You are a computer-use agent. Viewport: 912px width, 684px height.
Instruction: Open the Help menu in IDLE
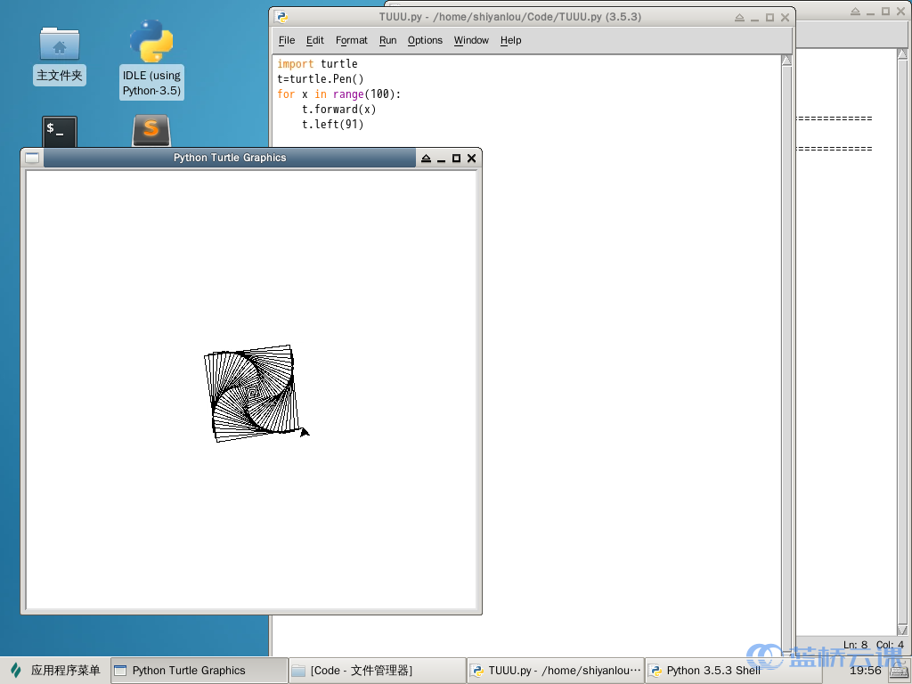click(510, 40)
